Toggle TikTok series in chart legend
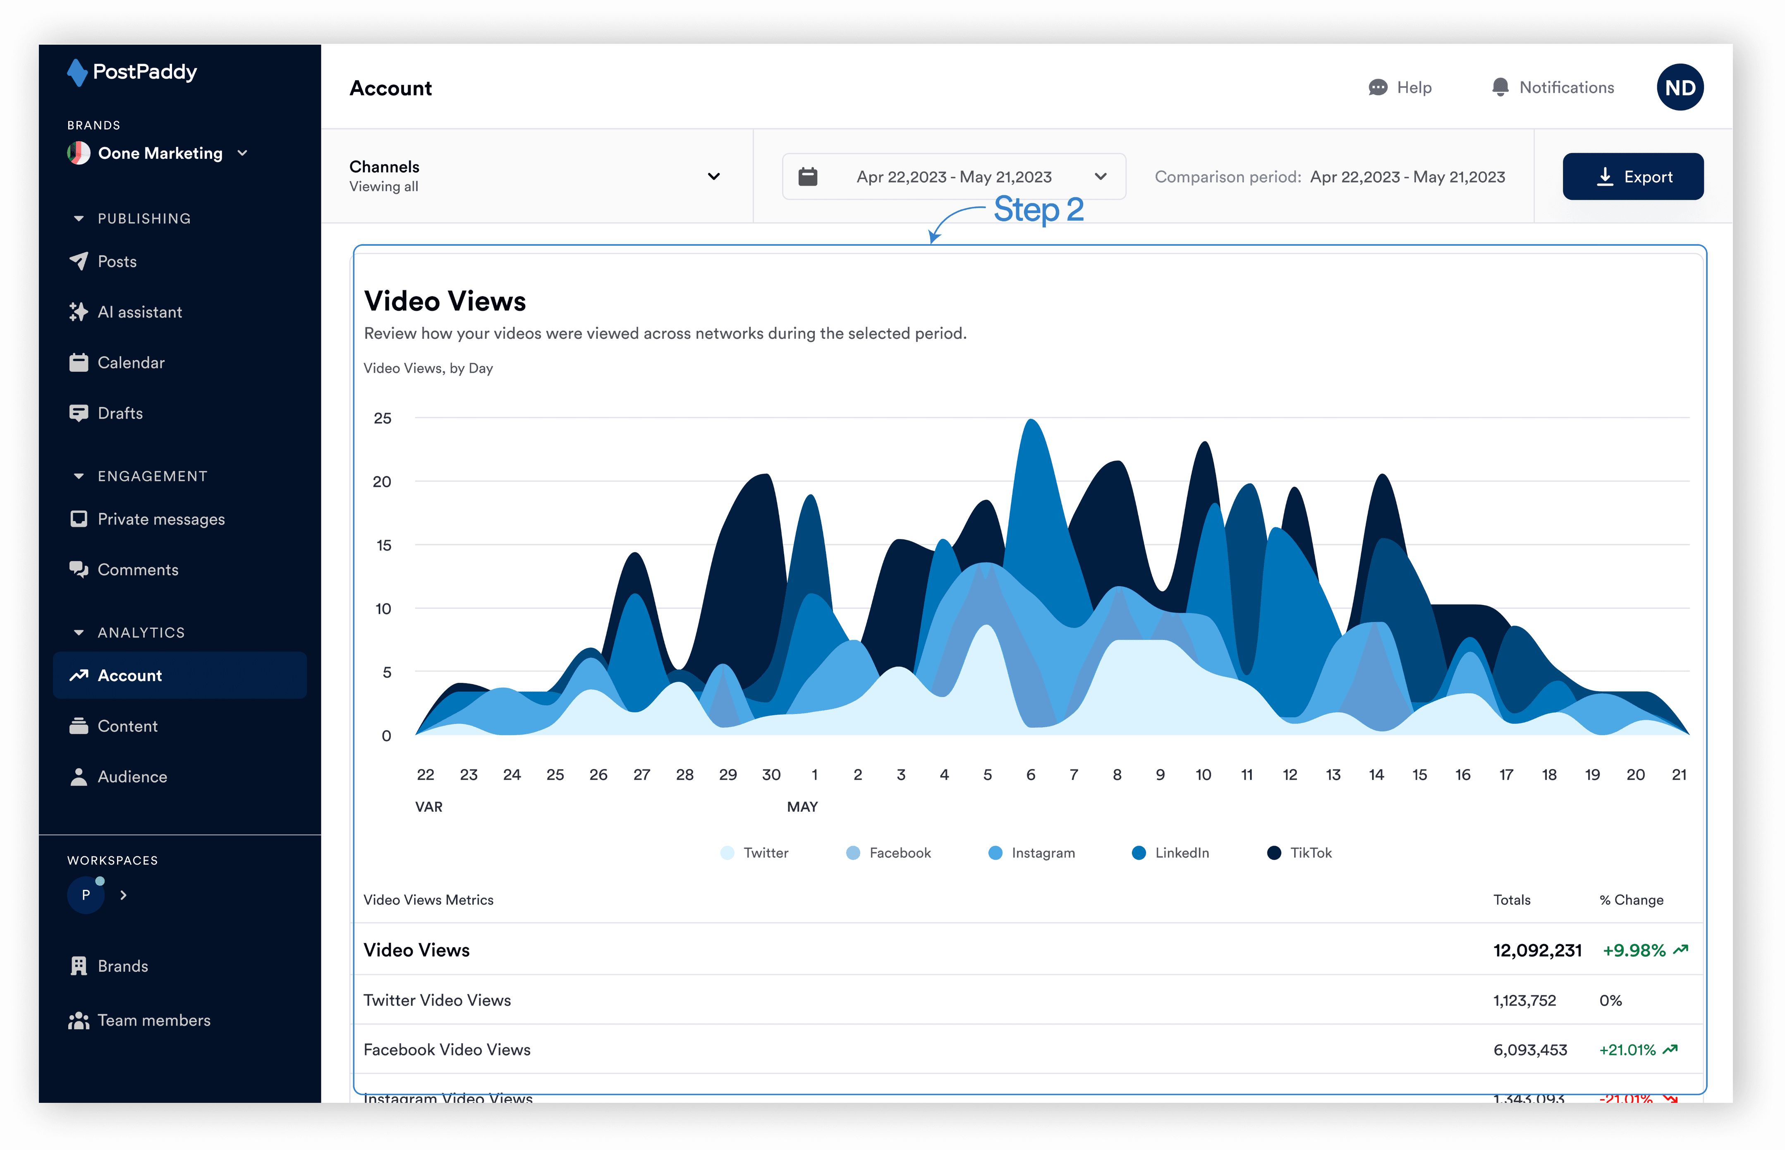 (1299, 853)
